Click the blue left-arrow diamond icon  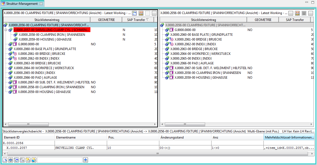11,160
